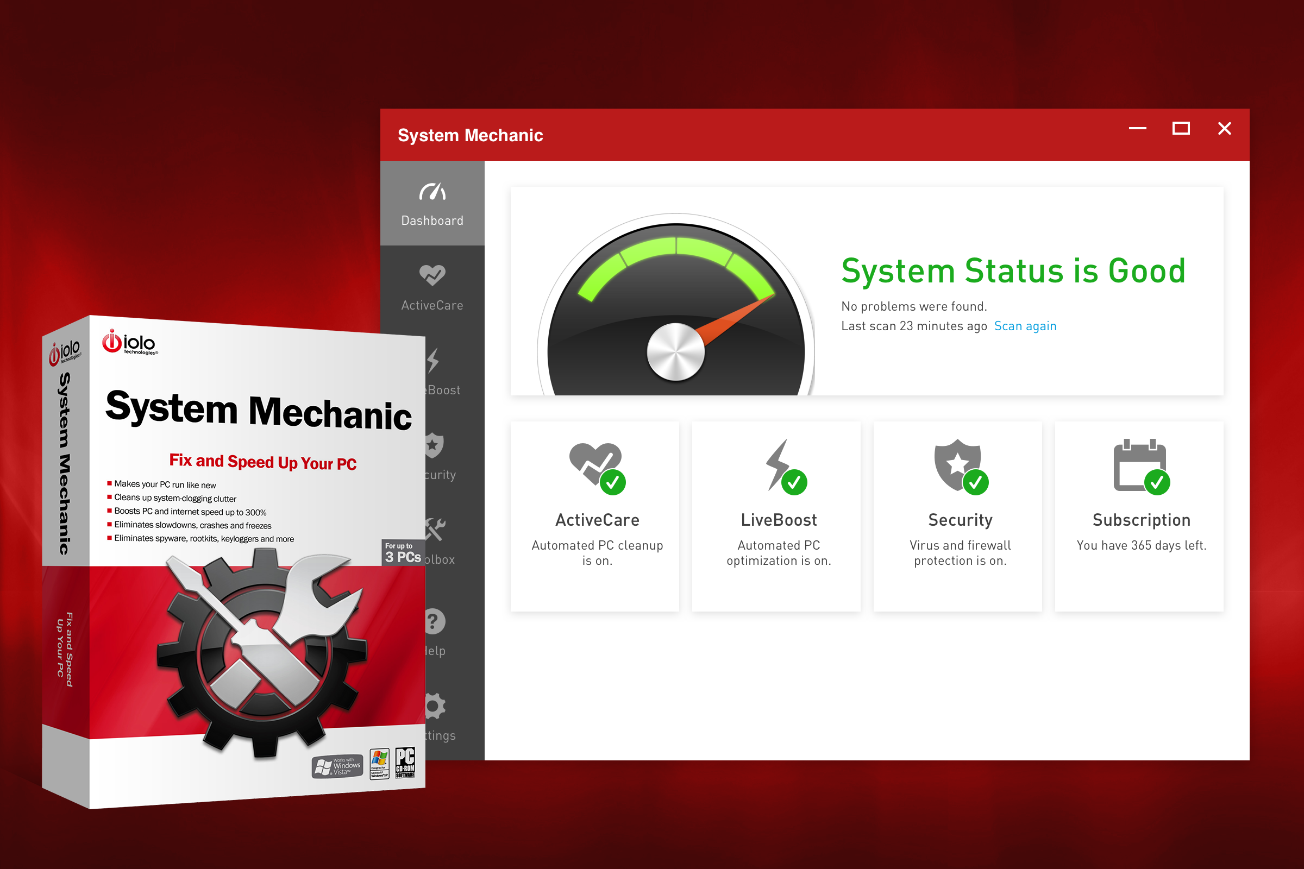Click the 'For up to 3 PCs' badge

403,552
